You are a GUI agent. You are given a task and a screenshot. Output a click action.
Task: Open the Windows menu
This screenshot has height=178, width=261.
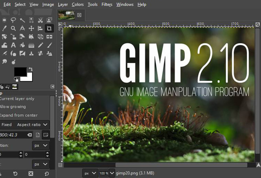(x=125, y=5)
